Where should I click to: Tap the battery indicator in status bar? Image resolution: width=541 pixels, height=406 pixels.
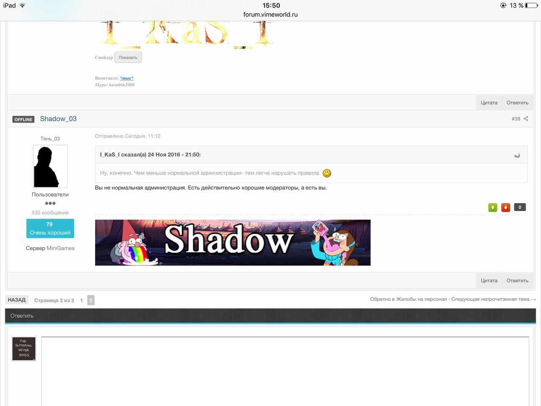tap(531, 5)
